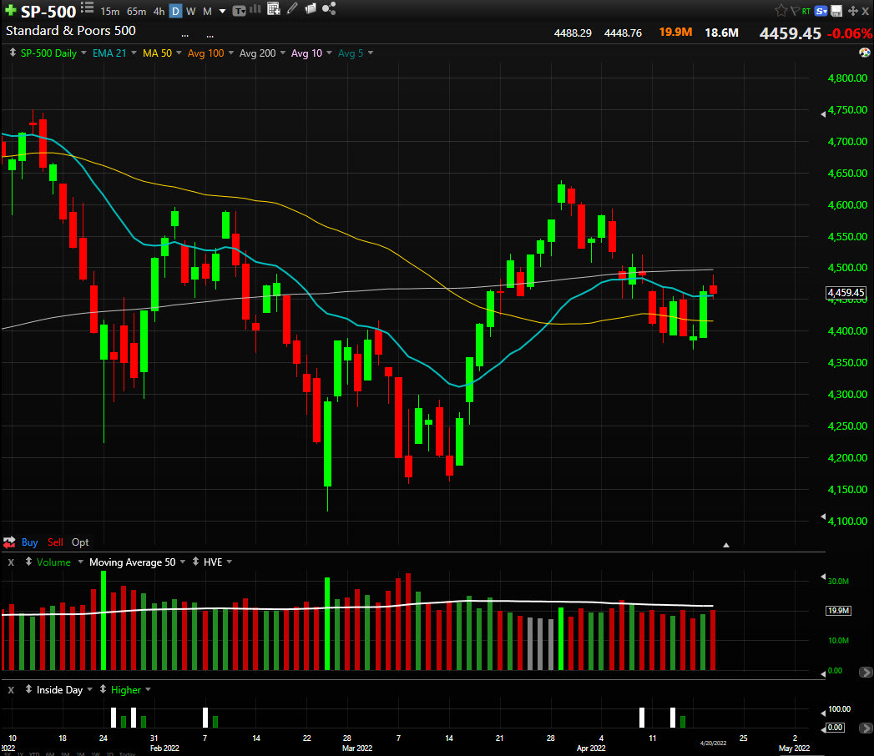
Task: Expand the HVE indicator dropdown
Action: [x=229, y=562]
